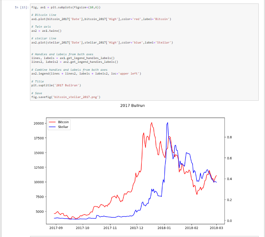Click the ax1.plot bitcoin_2017 code line
Viewport: 265px width, 237px height.
tap(101, 19)
